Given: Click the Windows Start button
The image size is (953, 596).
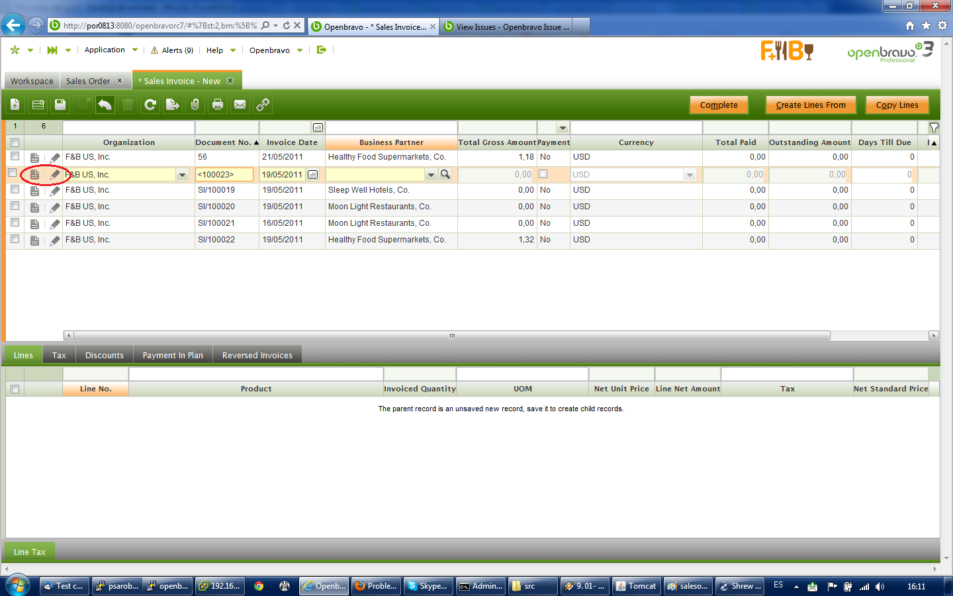Looking at the screenshot, I should [x=17, y=586].
